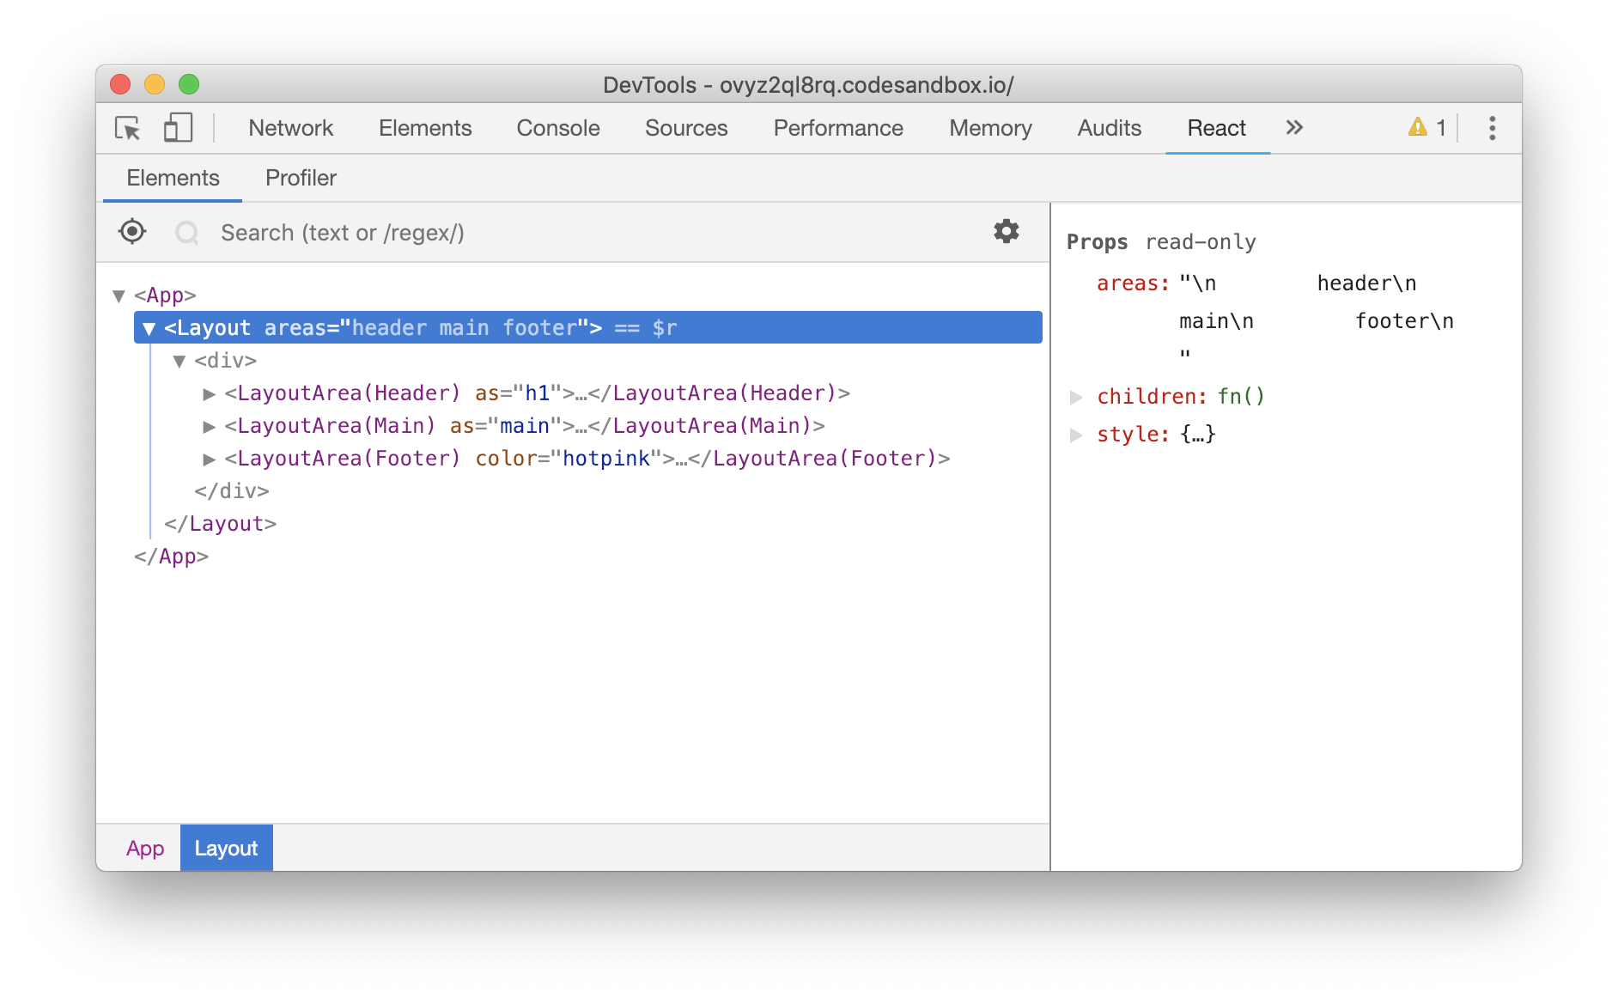Click the read-only label
This screenshot has height=998, width=1618.
pos(1201,242)
